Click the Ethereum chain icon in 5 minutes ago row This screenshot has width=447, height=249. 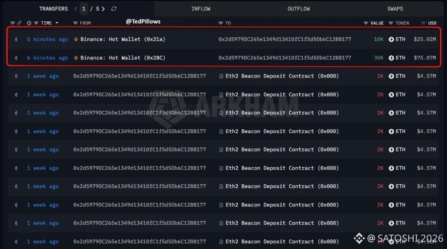point(16,39)
